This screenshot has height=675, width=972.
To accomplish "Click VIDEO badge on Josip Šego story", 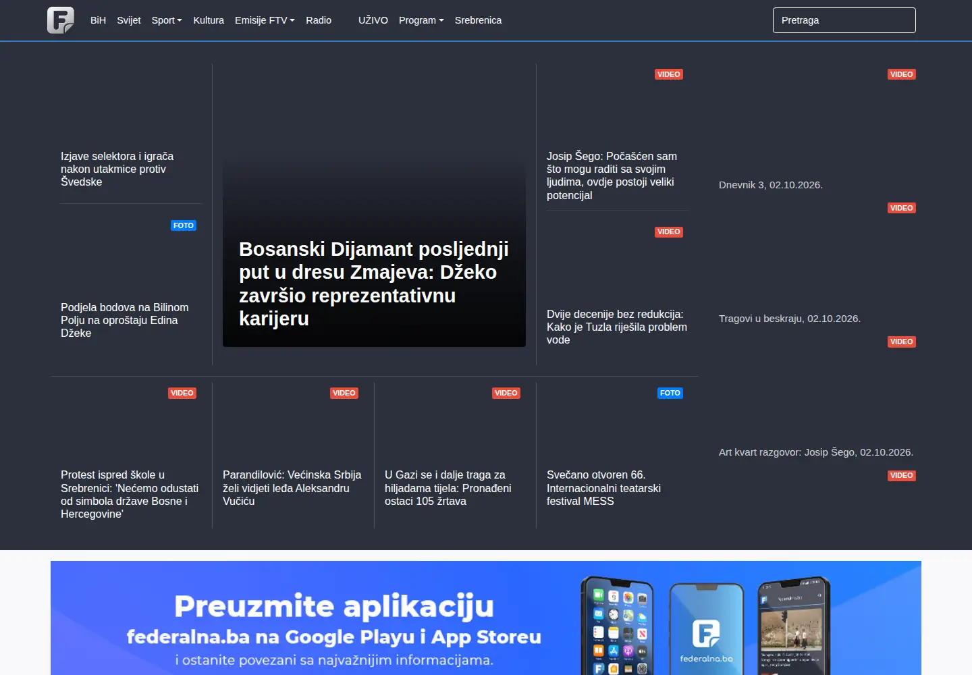I will click(x=669, y=74).
